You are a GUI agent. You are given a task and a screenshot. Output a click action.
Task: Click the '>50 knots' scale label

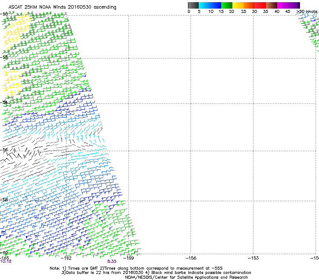[x=306, y=12]
